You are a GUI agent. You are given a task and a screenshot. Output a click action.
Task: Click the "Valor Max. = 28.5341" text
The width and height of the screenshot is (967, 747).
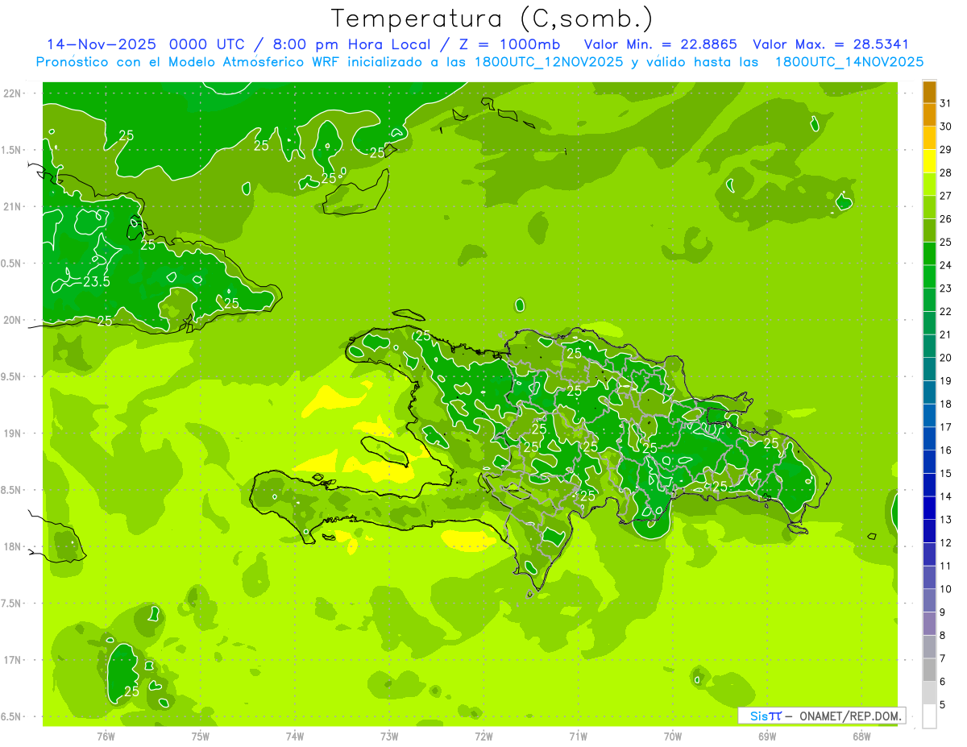pyautogui.click(x=830, y=44)
